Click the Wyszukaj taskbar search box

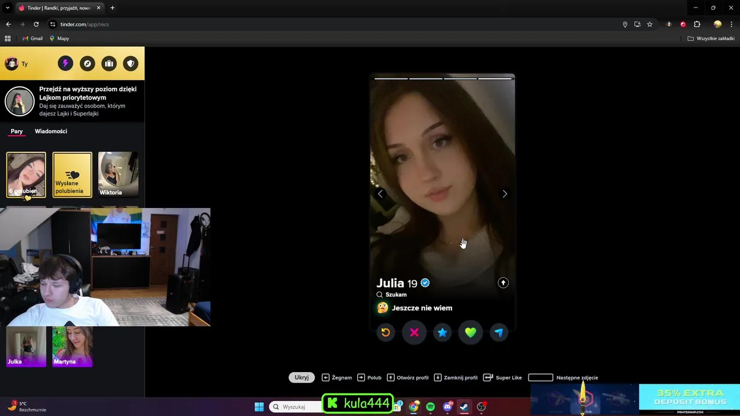tap(296, 407)
